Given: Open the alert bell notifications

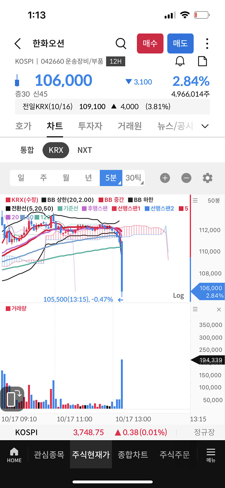Looking at the screenshot, I should 180,61.
